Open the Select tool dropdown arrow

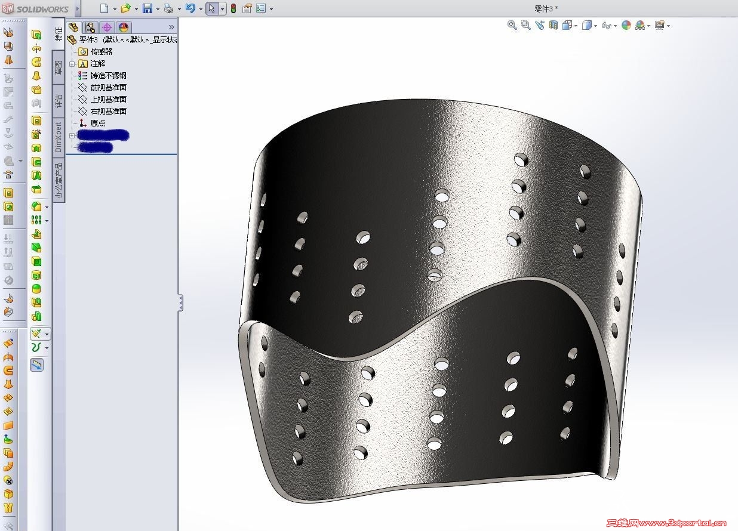pos(222,9)
